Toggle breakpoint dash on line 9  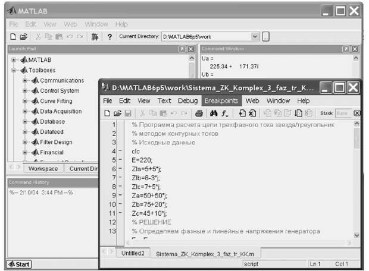pos(120,195)
